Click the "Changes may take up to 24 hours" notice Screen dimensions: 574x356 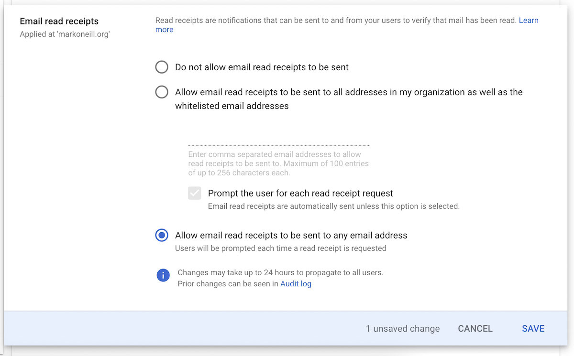point(280,273)
